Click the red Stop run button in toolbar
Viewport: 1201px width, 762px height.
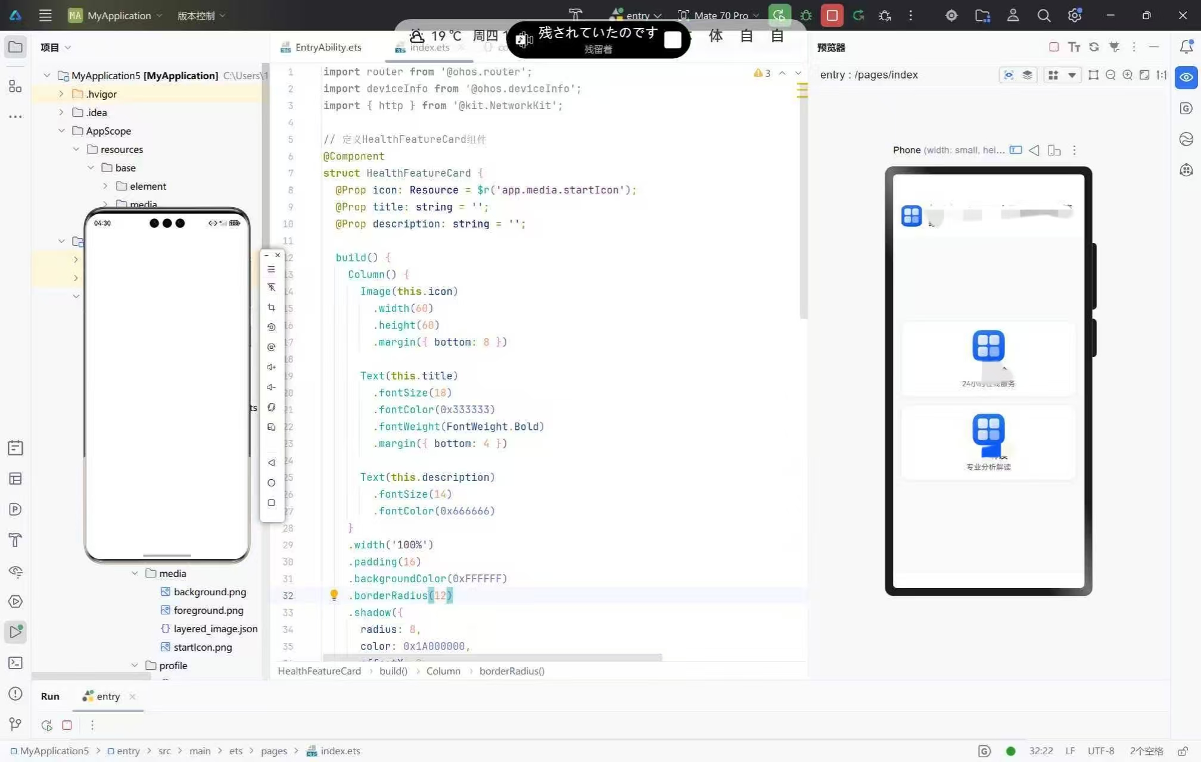point(832,15)
